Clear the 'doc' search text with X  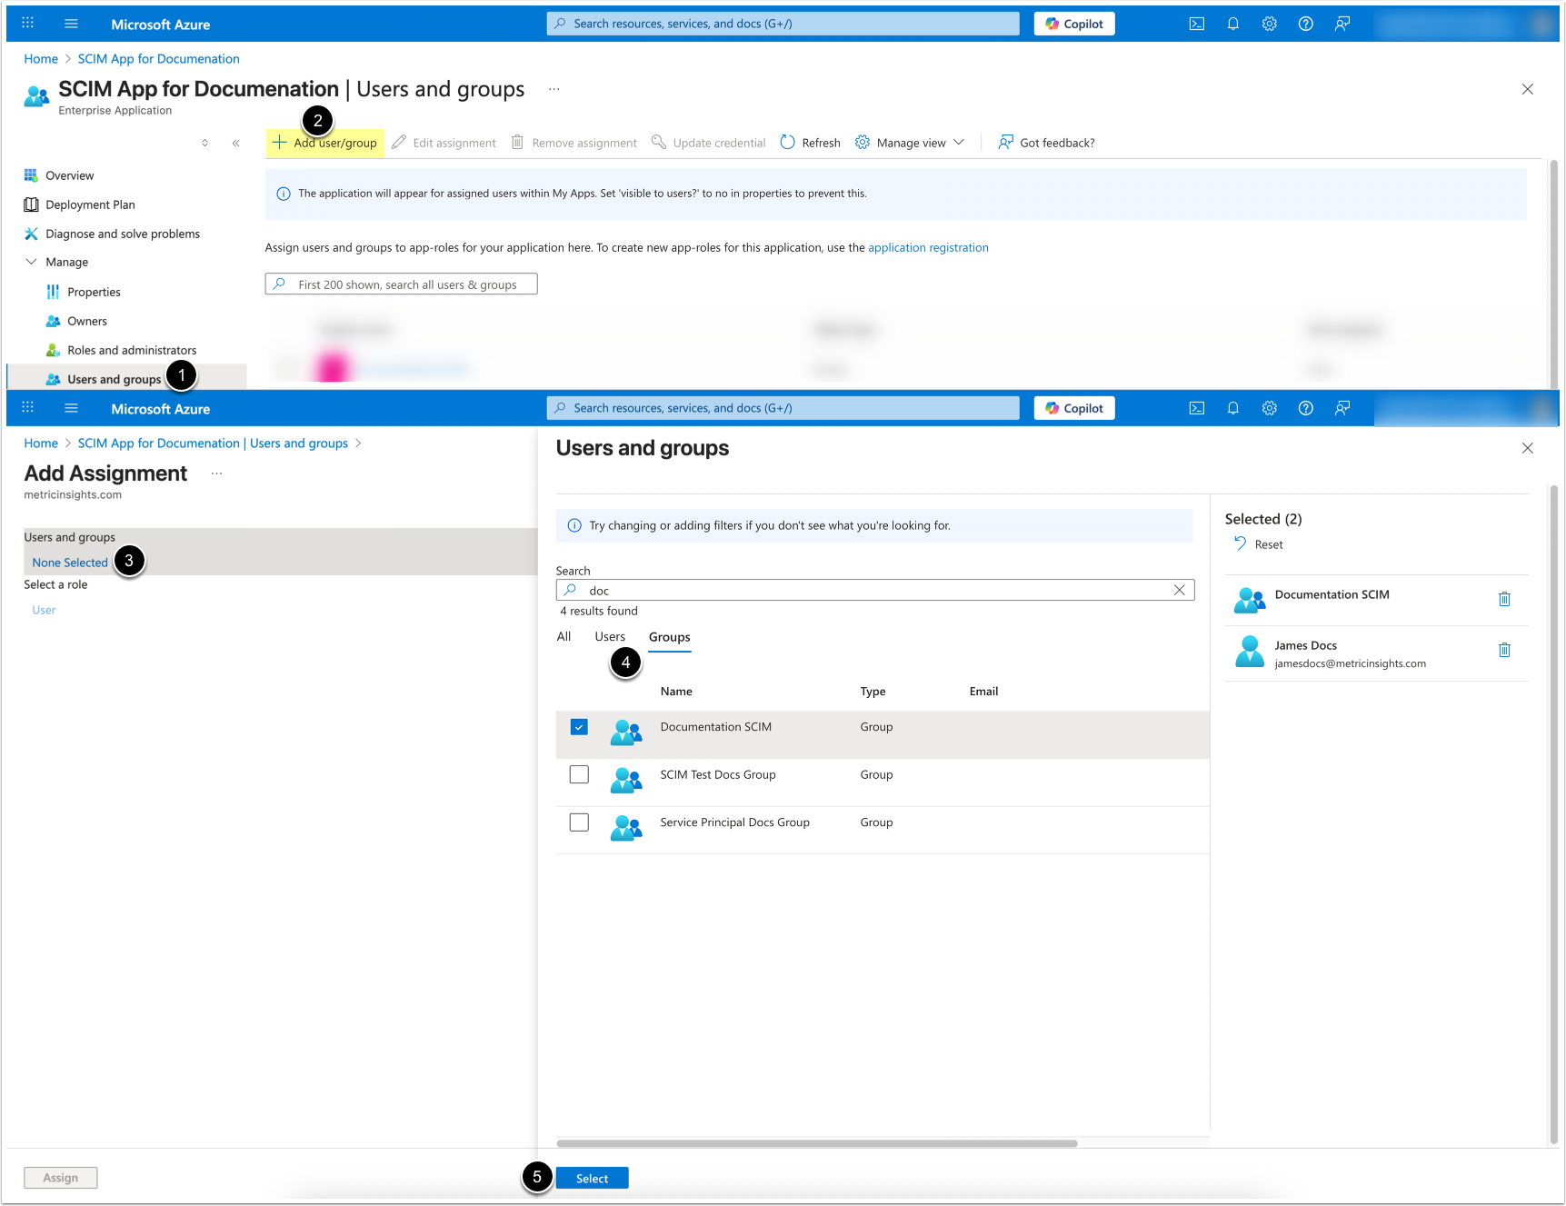click(1179, 590)
